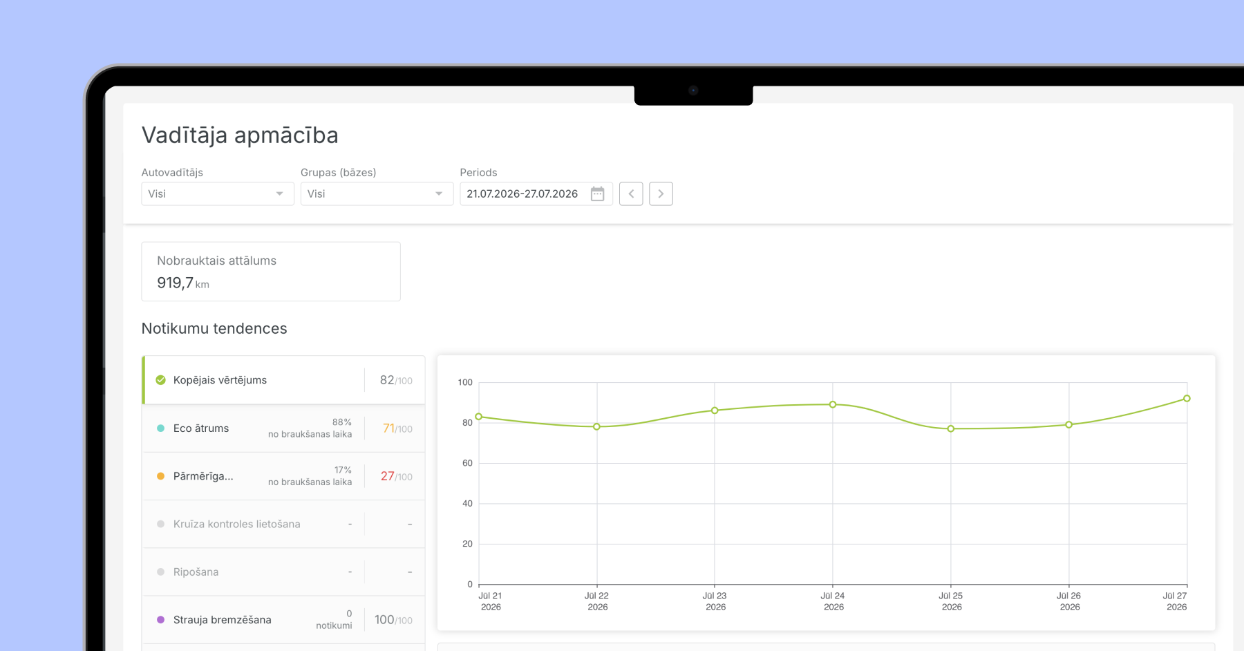The image size is (1244, 651).
Task: Click the 919,7 km distance value
Action: pyautogui.click(x=183, y=283)
